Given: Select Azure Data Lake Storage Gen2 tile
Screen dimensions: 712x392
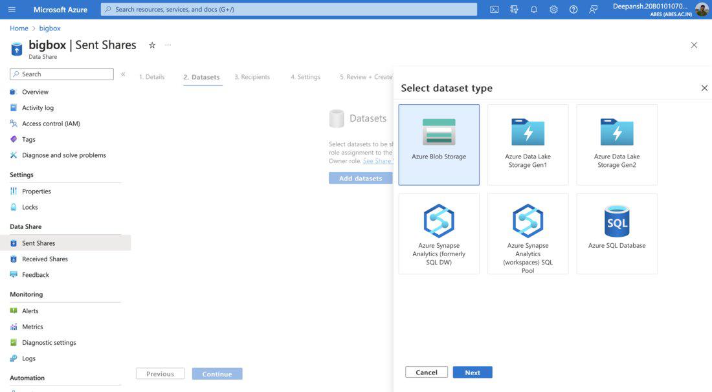Looking at the screenshot, I should click(x=617, y=145).
